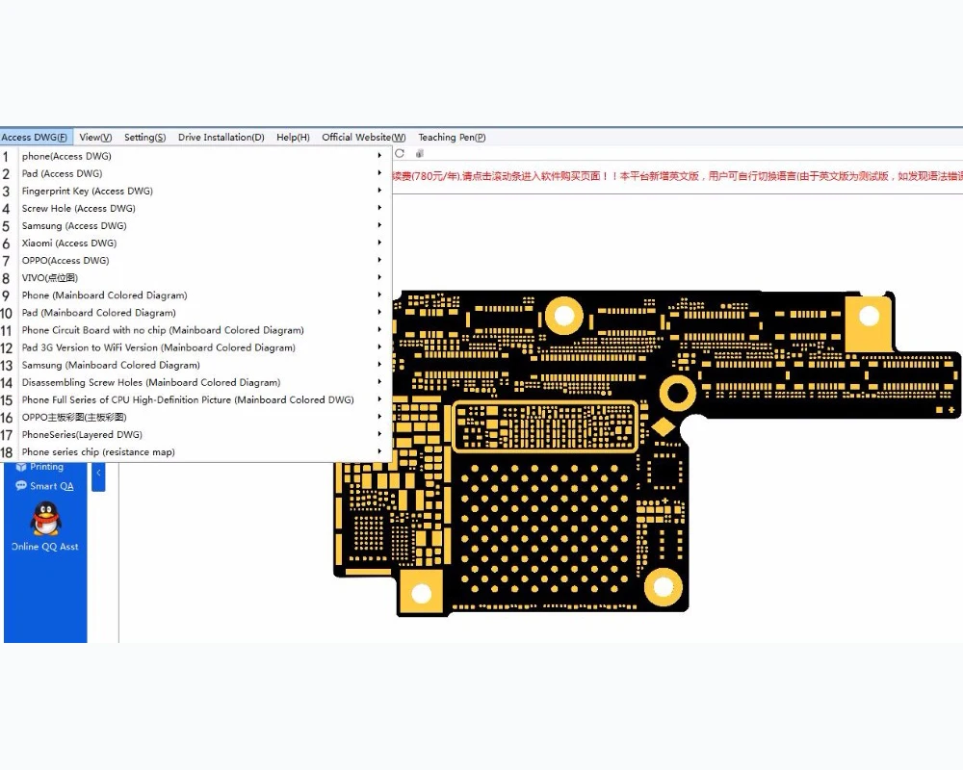963x770 pixels.
Task: Click the small gray toolbar icon beside refresh
Action: point(420,153)
